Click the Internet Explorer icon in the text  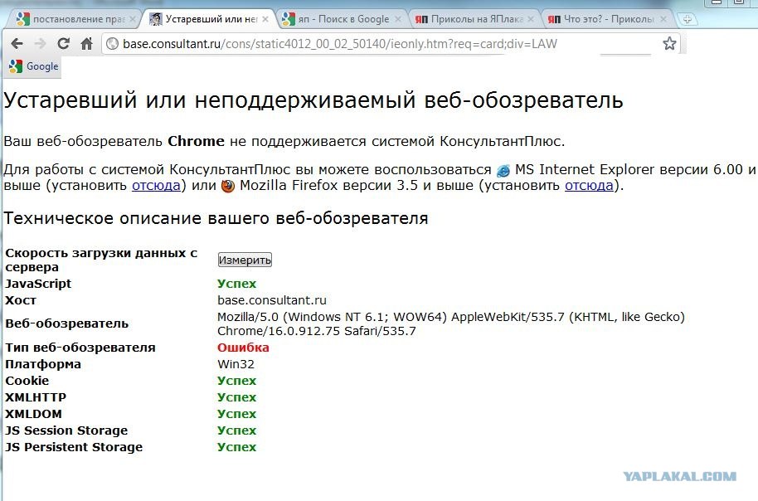point(503,170)
